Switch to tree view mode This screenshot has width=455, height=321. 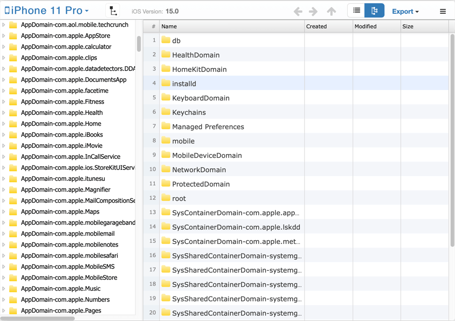[x=375, y=11]
